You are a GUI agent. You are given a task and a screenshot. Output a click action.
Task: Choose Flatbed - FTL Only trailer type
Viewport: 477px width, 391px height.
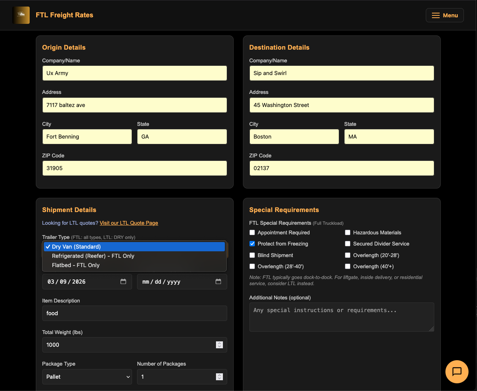(76, 265)
